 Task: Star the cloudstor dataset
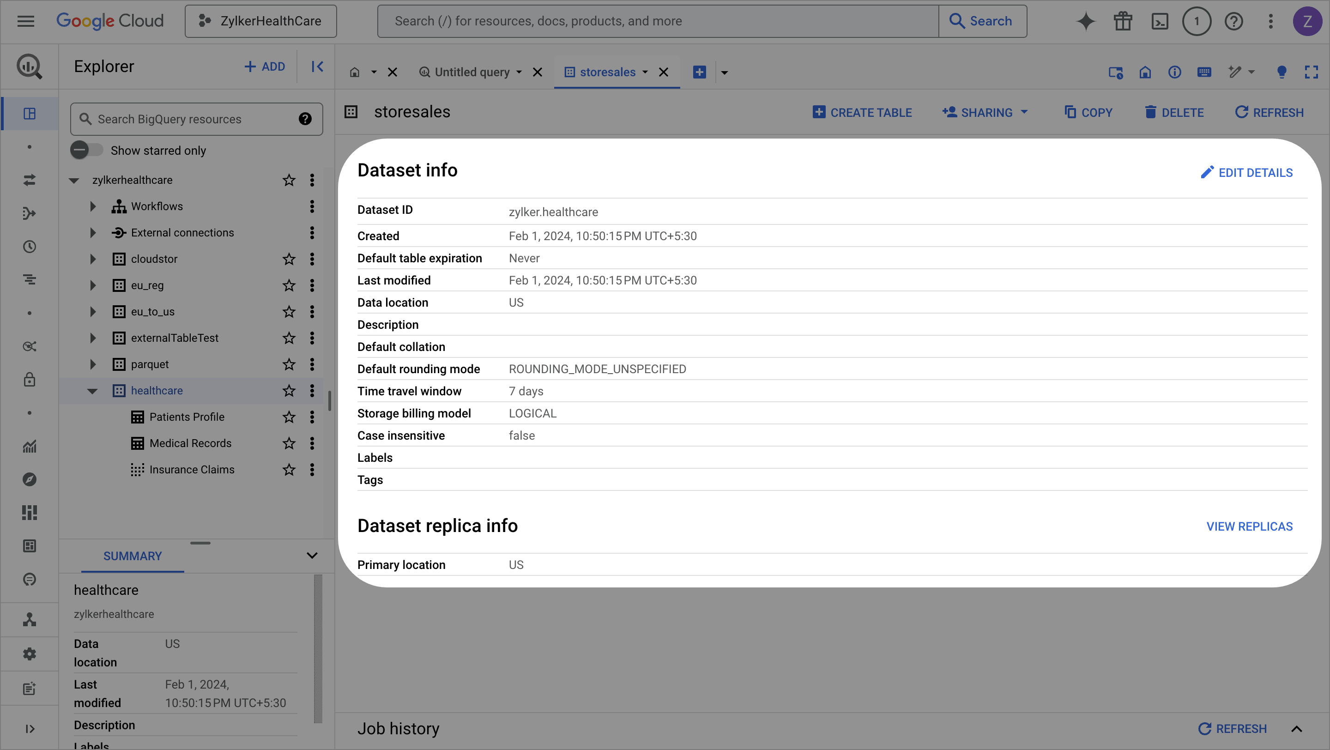289,259
